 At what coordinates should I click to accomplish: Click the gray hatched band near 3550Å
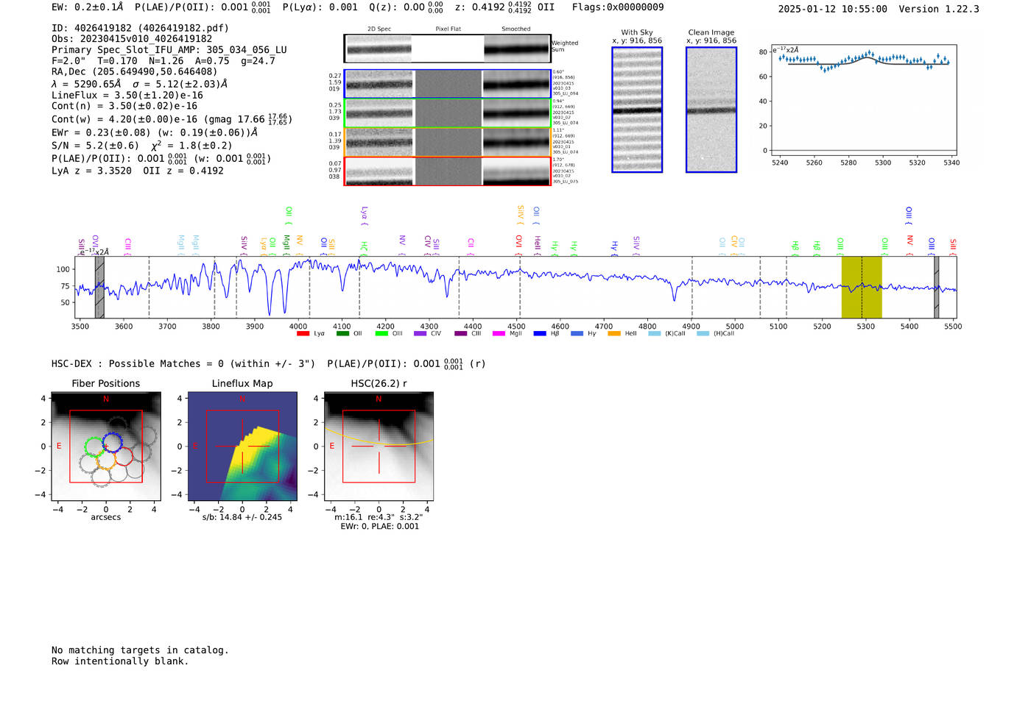tap(99, 287)
